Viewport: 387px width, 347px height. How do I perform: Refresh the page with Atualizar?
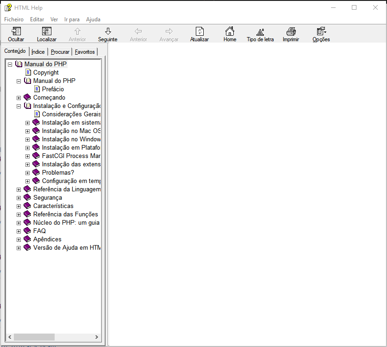(x=200, y=32)
